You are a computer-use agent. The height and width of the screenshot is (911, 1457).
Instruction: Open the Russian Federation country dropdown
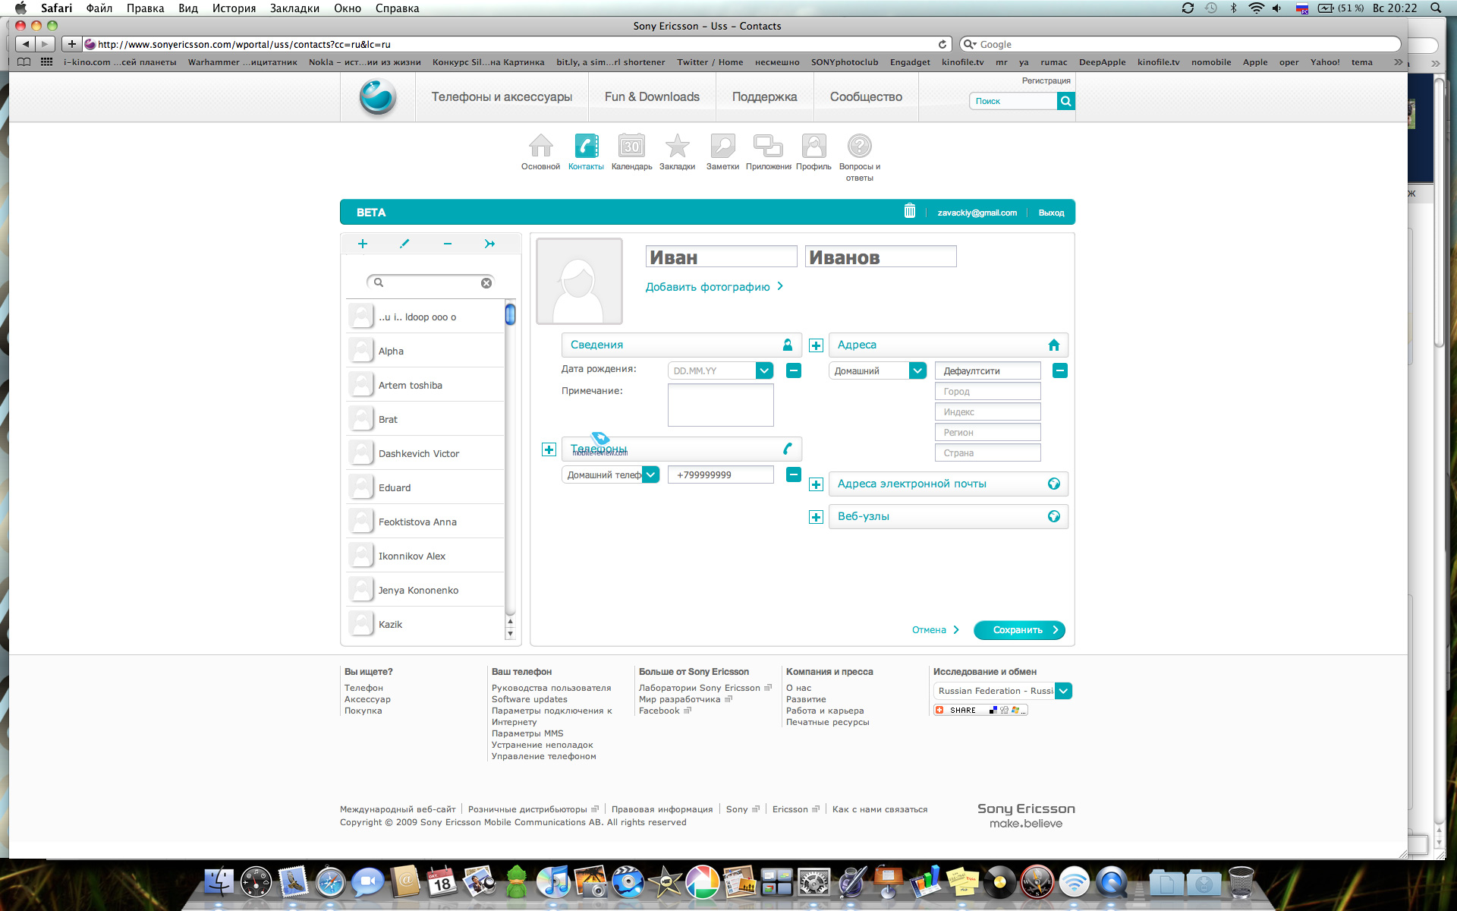(1063, 691)
